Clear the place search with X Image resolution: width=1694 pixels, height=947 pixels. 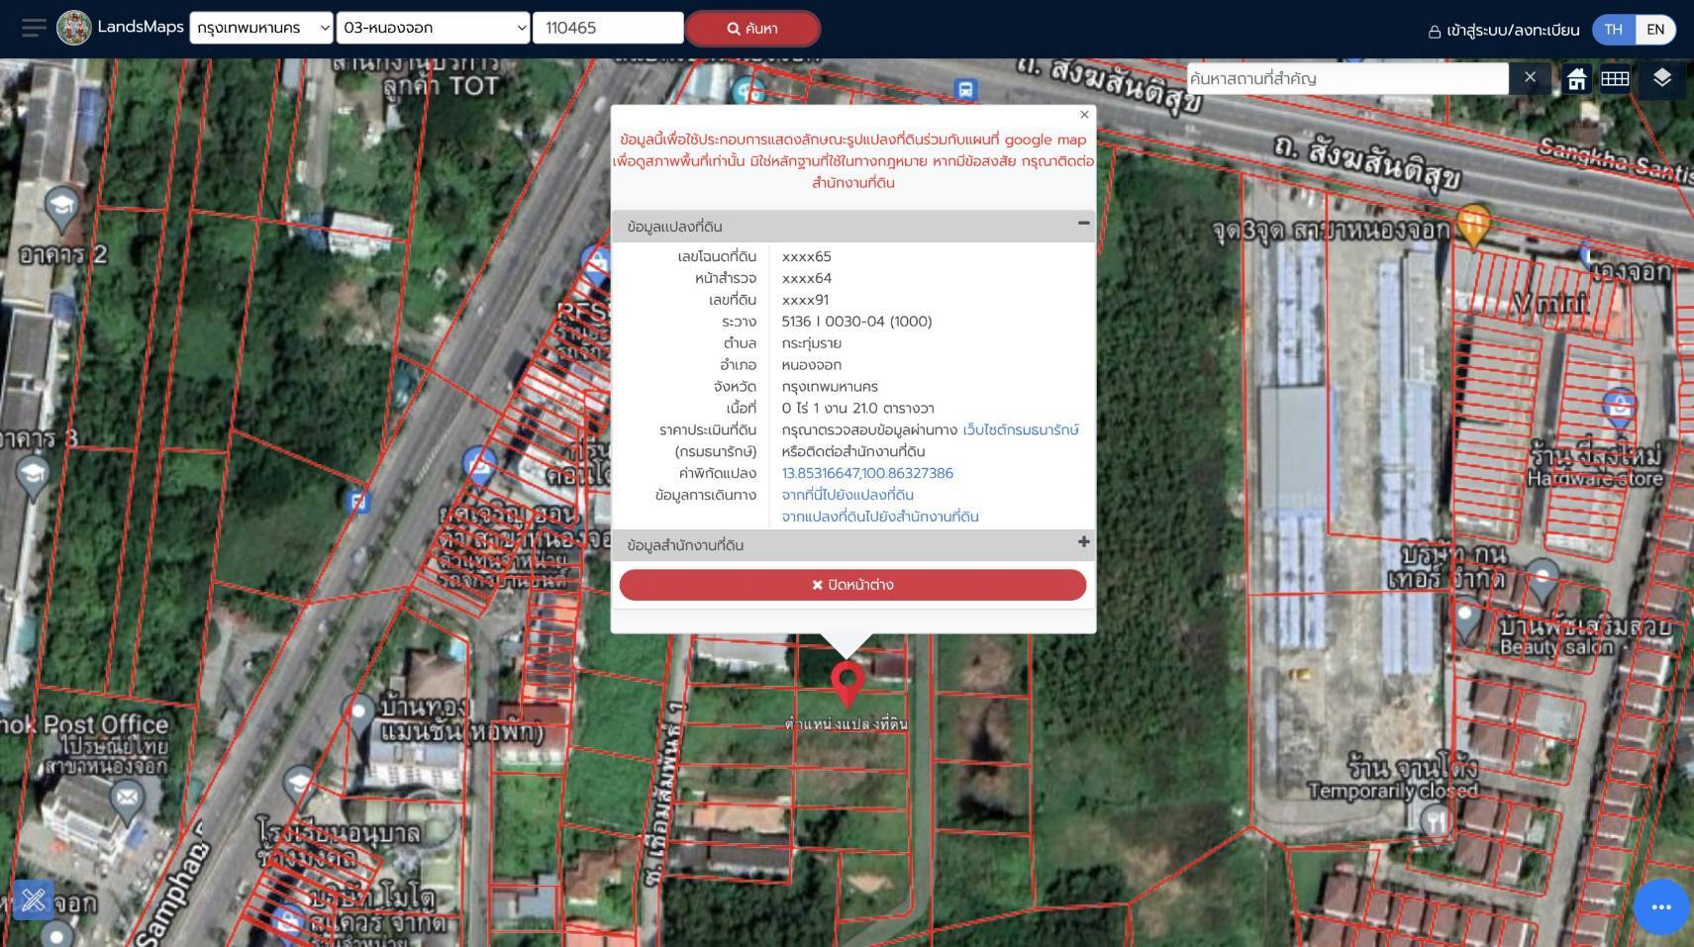(x=1530, y=77)
